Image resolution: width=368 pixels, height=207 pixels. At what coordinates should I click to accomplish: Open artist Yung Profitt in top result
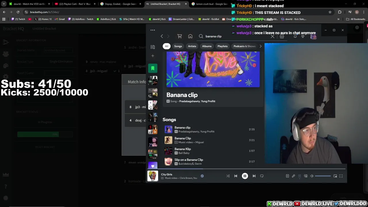pos(208,101)
